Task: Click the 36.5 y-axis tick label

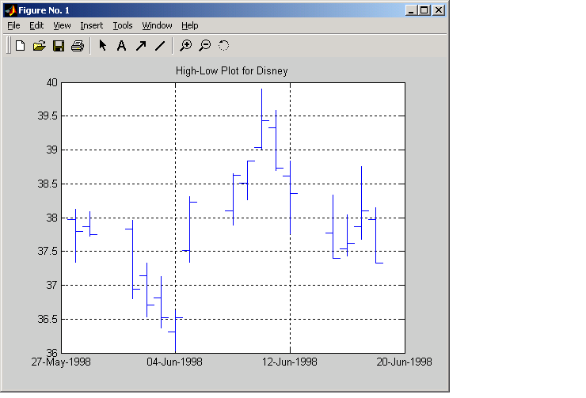Action: [48, 319]
